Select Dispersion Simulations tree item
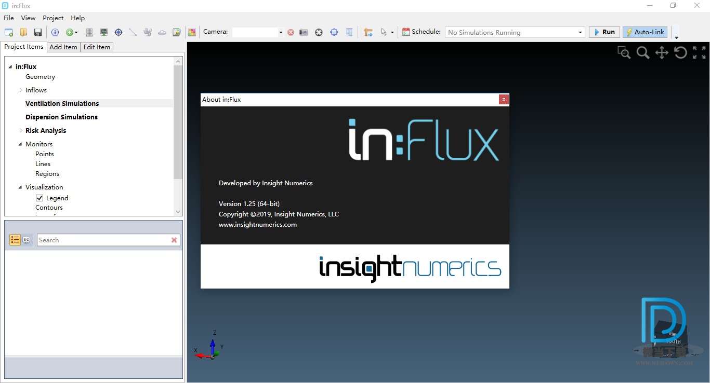 61,117
